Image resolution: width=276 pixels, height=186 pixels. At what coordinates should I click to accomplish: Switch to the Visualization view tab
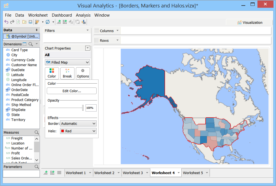tap(250, 22)
